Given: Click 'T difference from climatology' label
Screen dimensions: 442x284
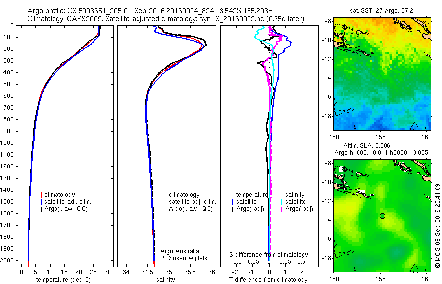Looking at the screenshot, I should tap(268, 280).
